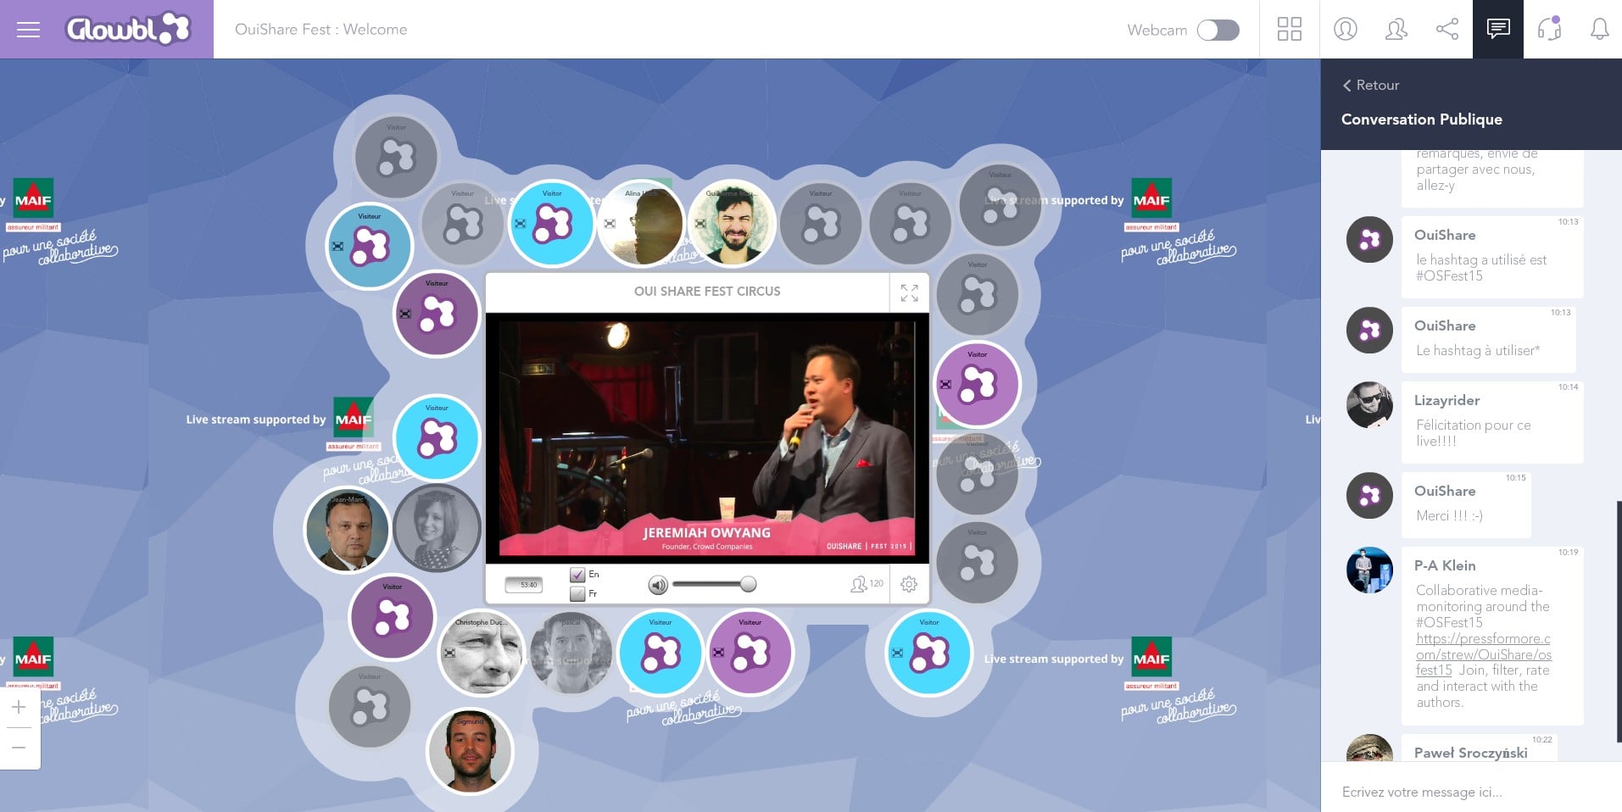Open the grid view icon
This screenshot has width=1622, height=812.
pos(1289,30)
